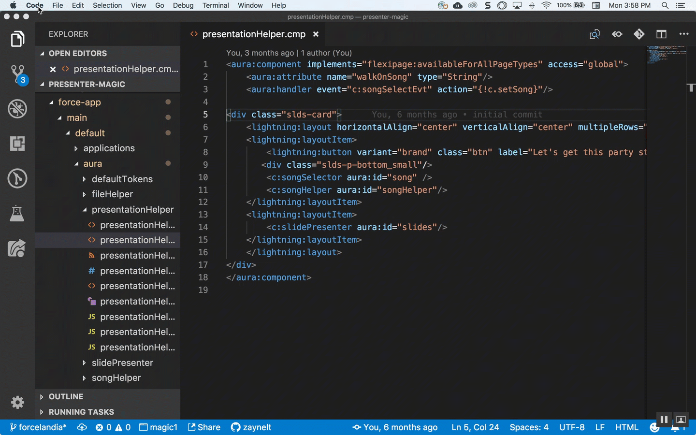Click the magic1 org in status bar
This screenshot has width=696, height=435.
[x=158, y=427]
